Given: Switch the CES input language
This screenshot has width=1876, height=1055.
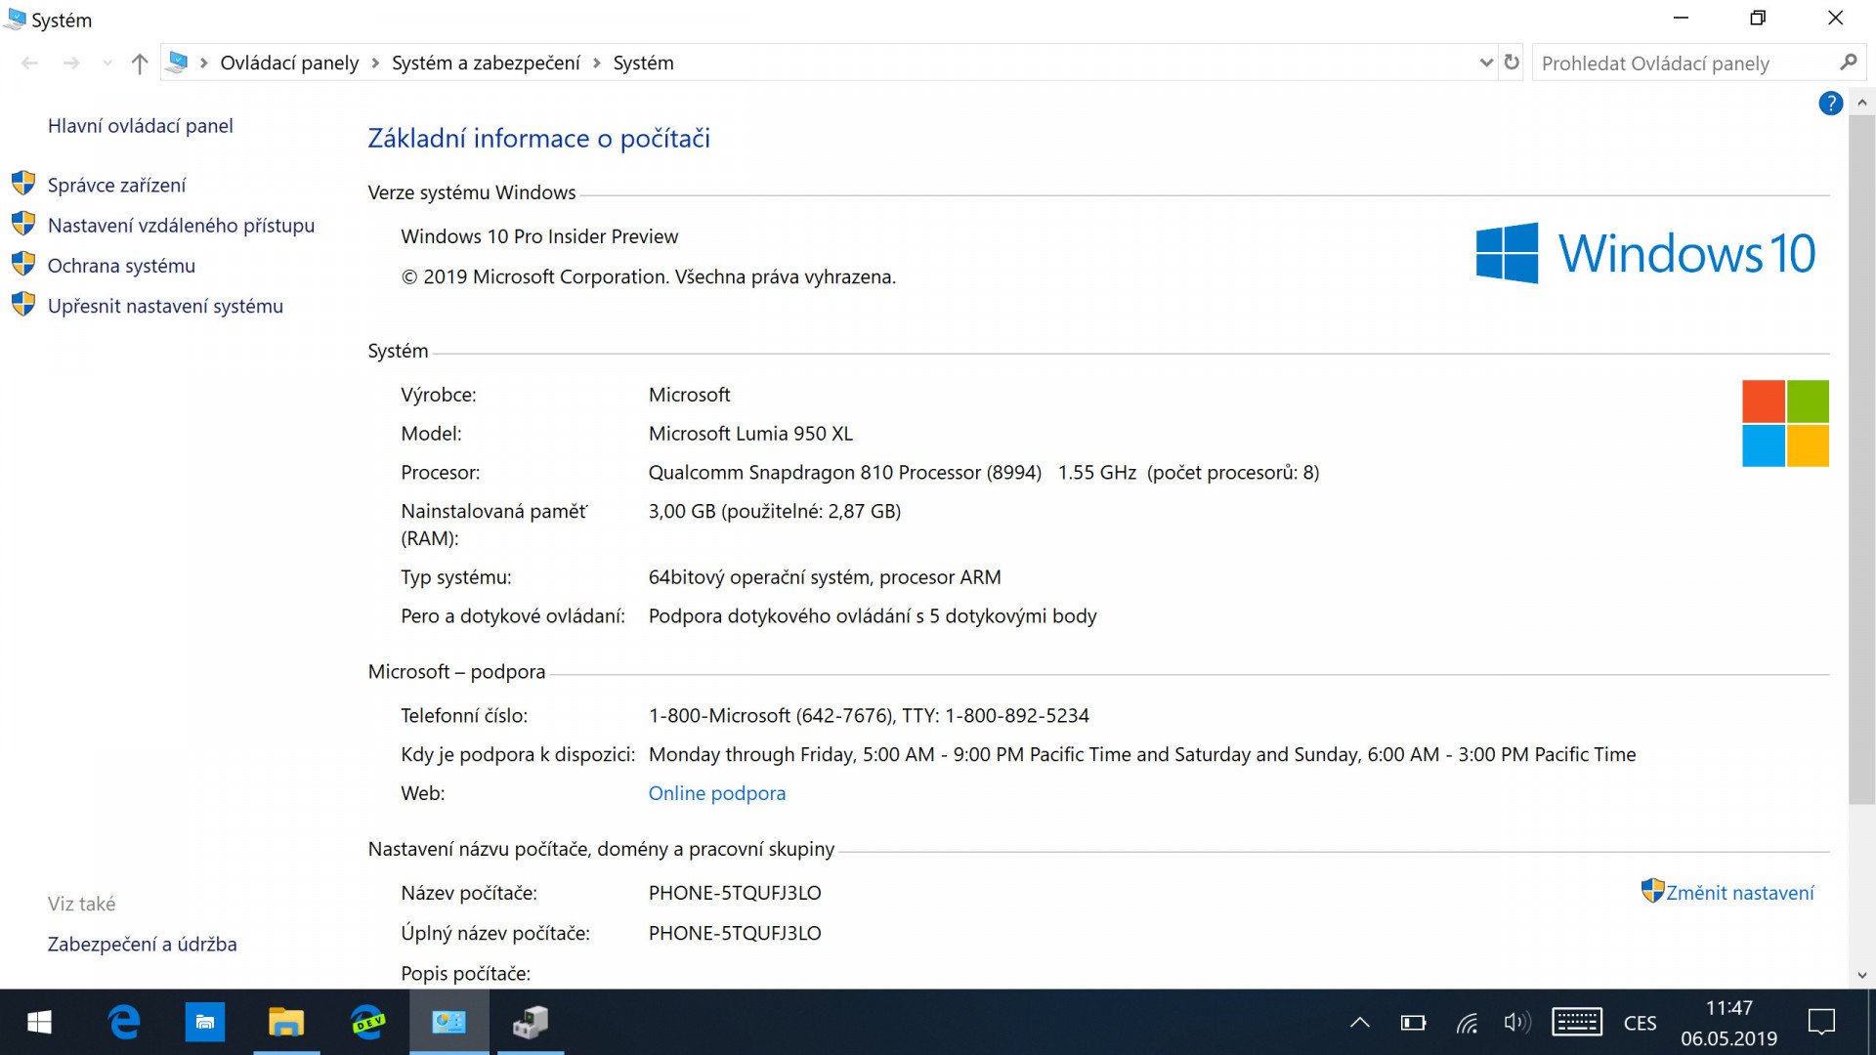Looking at the screenshot, I should click(x=1640, y=1023).
